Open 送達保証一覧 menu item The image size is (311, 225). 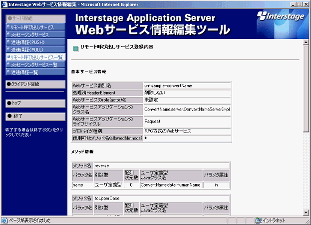[35, 72]
